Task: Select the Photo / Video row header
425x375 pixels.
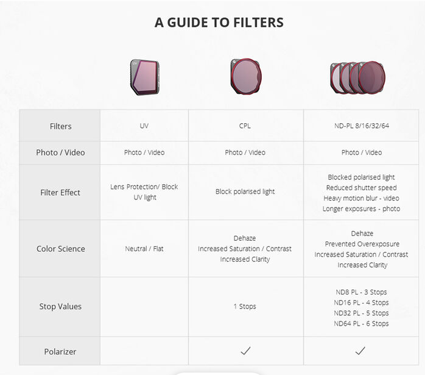Action: coord(60,152)
